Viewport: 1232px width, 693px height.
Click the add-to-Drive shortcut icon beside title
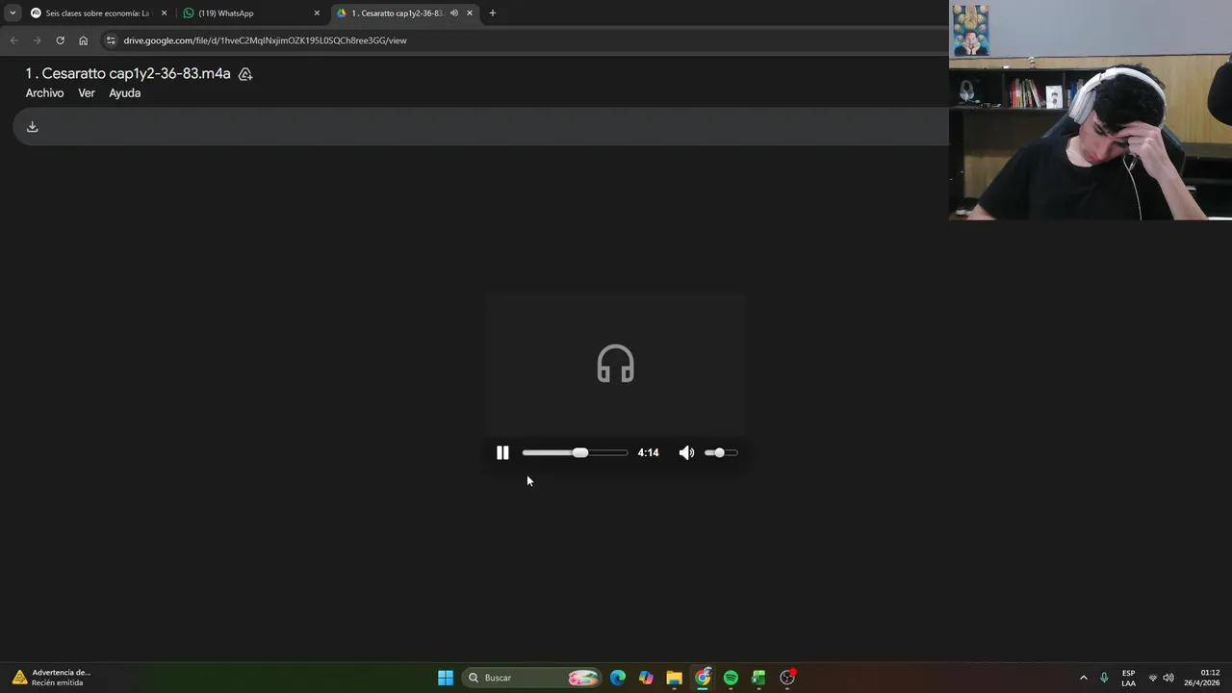pyautogui.click(x=245, y=74)
